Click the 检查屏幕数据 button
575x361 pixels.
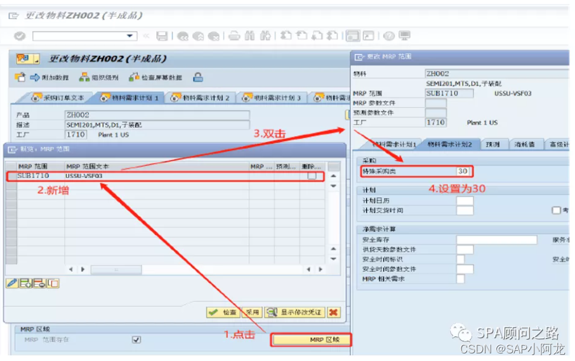[x=155, y=77]
